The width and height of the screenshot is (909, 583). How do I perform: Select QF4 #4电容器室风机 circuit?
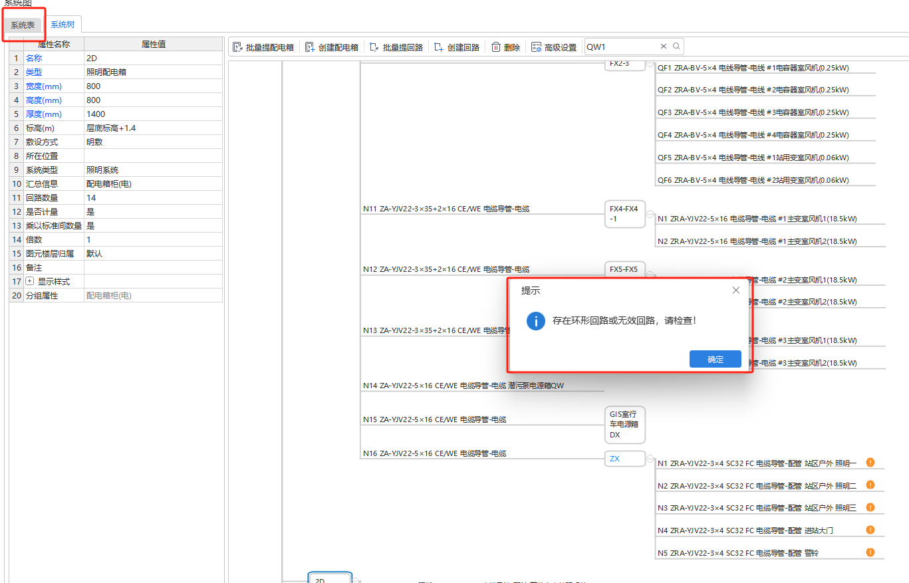pyautogui.click(x=753, y=135)
